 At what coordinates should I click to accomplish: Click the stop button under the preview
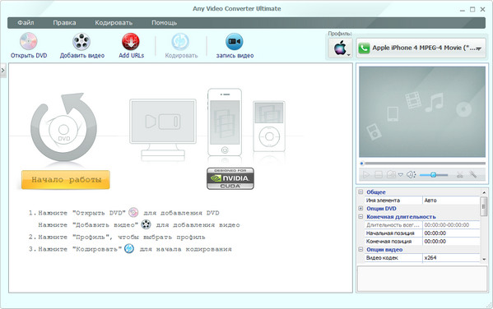379,174
